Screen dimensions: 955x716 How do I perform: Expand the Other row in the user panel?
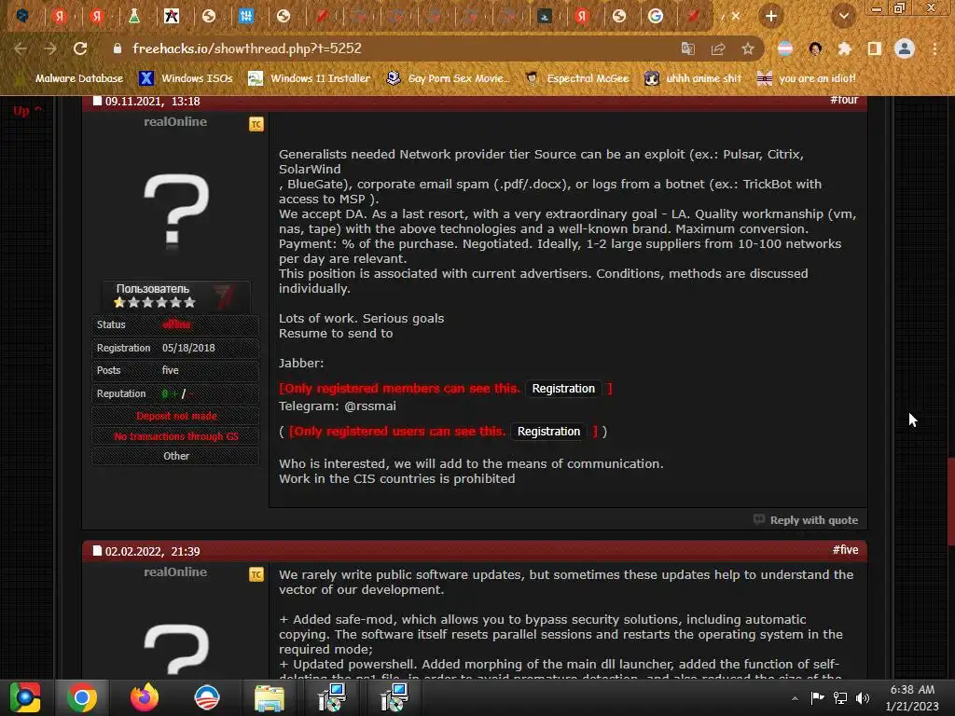coord(175,456)
